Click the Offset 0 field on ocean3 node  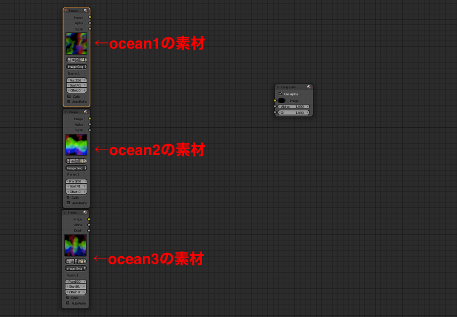click(x=75, y=292)
